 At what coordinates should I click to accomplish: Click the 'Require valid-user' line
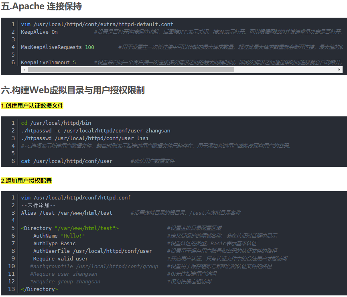[x=61, y=258]
